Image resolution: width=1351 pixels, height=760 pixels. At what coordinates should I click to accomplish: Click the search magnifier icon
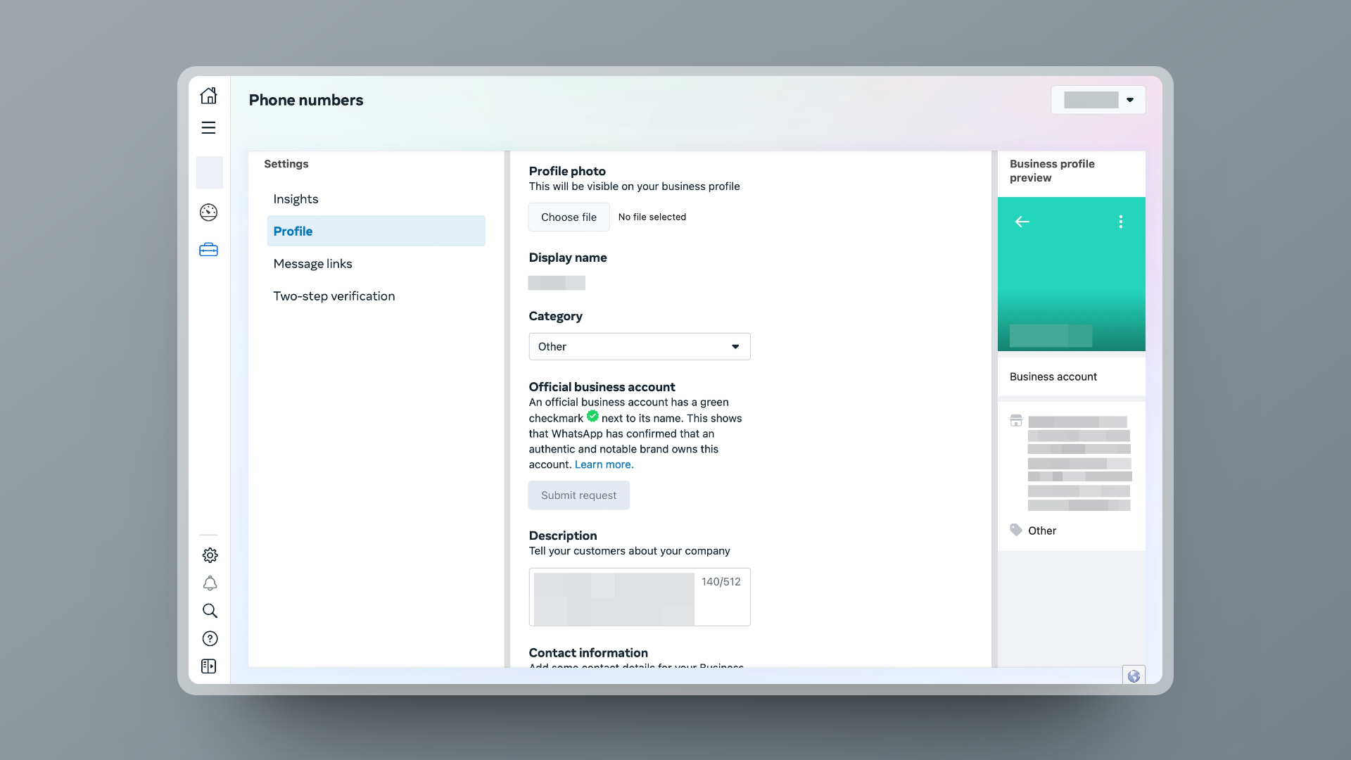210,611
